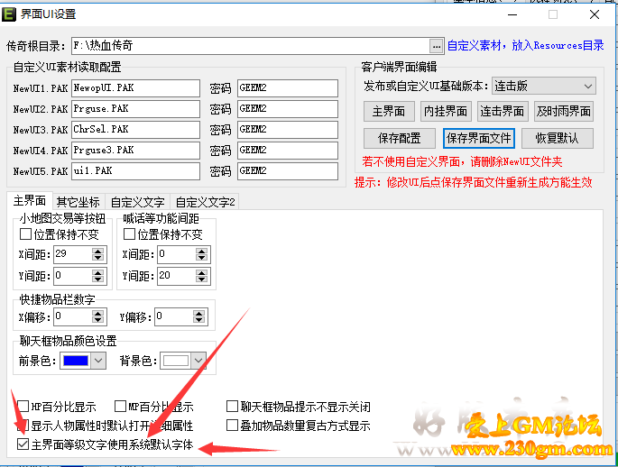
Task: Check the position-unchanged box under 小地图交易等按钮
Action: tap(25, 233)
